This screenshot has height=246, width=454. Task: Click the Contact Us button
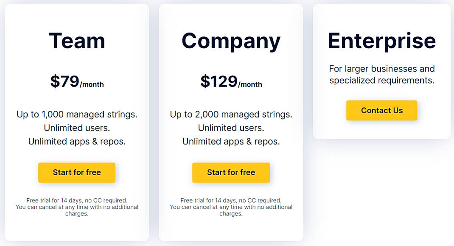(381, 110)
